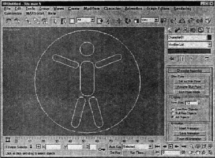Open the Graph Editors menu
This screenshot has width=215, height=158.
tap(158, 9)
